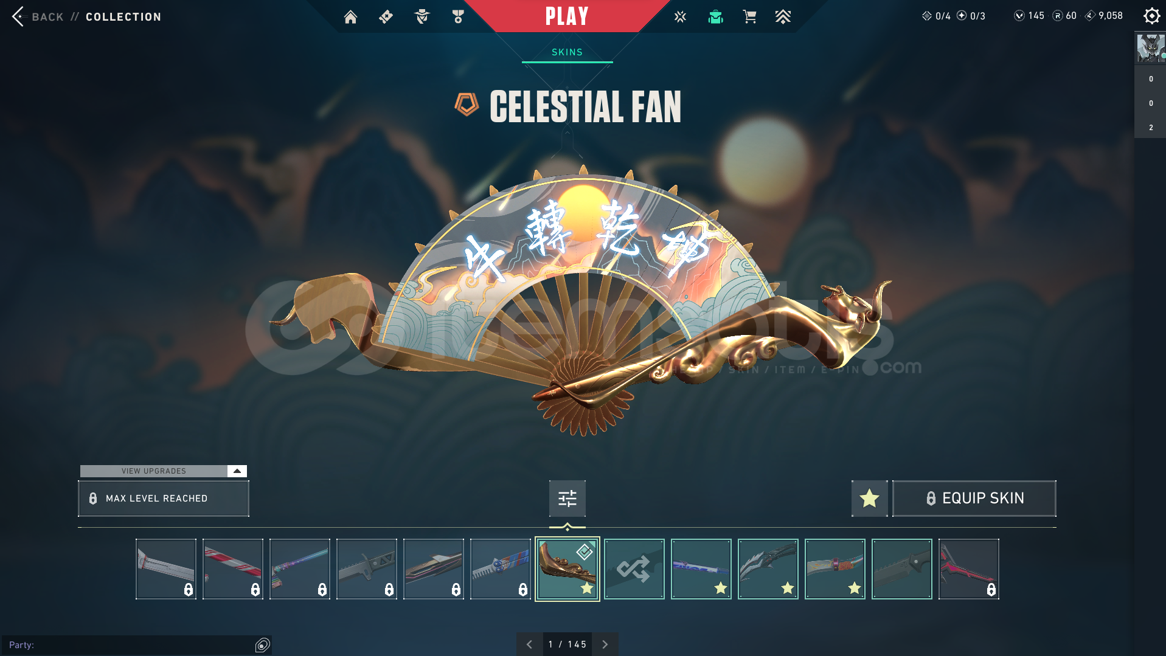Viewport: 1166px width, 656px height.
Task: Open the settings gear icon
Action: [1151, 16]
